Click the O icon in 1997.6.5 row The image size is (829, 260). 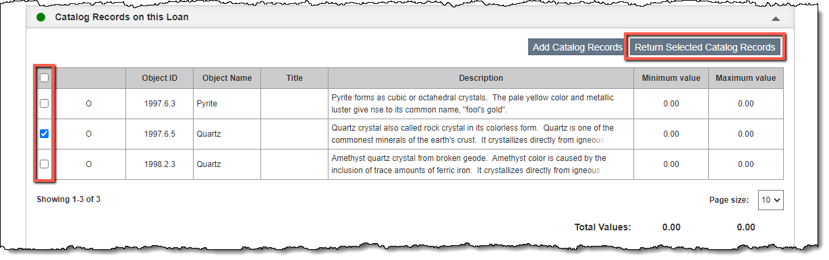pos(88,134)
